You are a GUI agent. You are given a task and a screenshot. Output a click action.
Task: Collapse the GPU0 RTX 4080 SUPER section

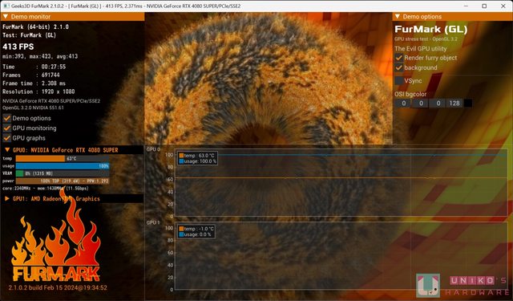(7, 150)
